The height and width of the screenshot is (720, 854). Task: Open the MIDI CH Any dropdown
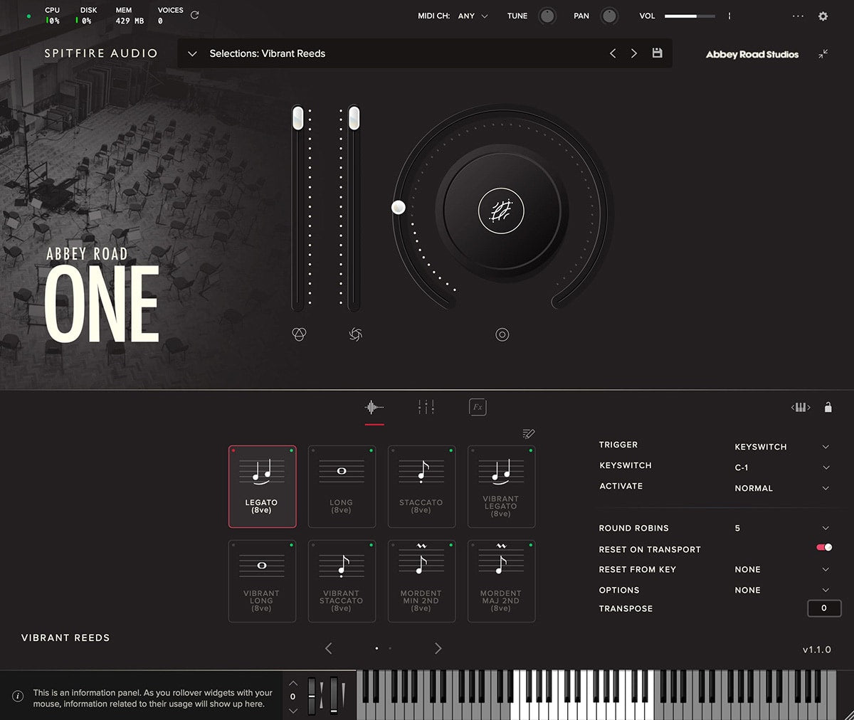pos(473,16)
